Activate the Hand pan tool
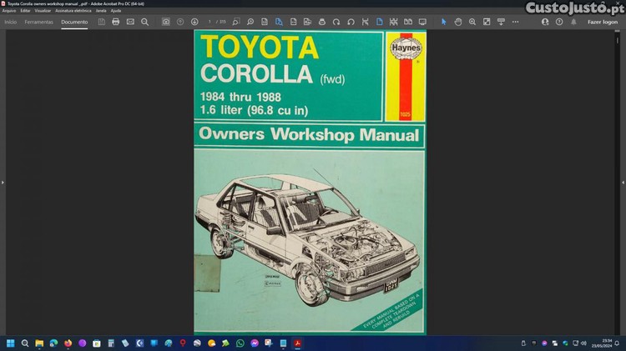 point(458,22)
